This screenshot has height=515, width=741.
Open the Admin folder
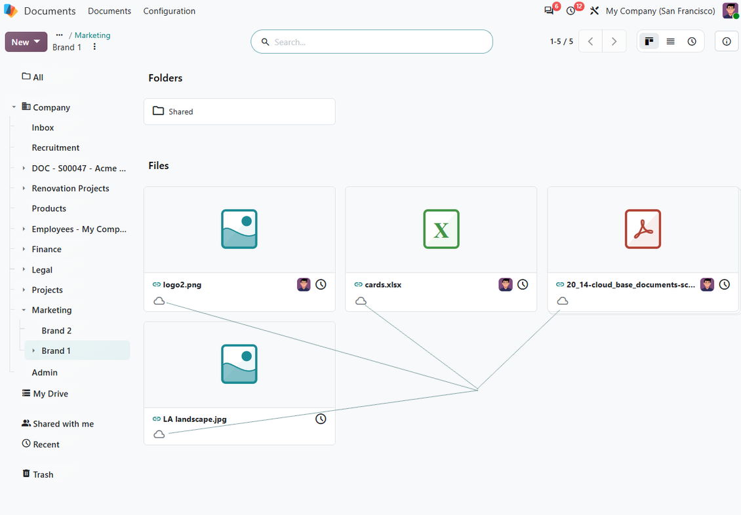(45, 372)
